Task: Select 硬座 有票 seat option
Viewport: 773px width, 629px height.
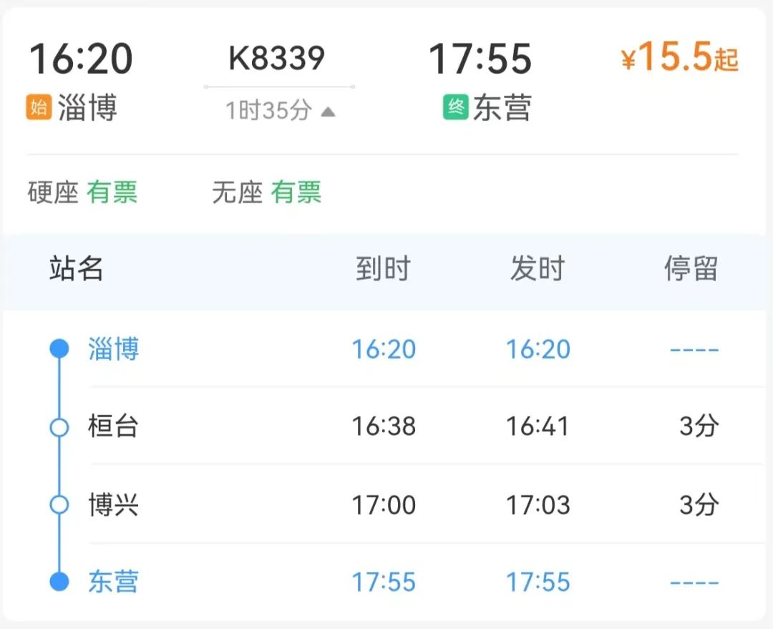Action: [82, 192]
